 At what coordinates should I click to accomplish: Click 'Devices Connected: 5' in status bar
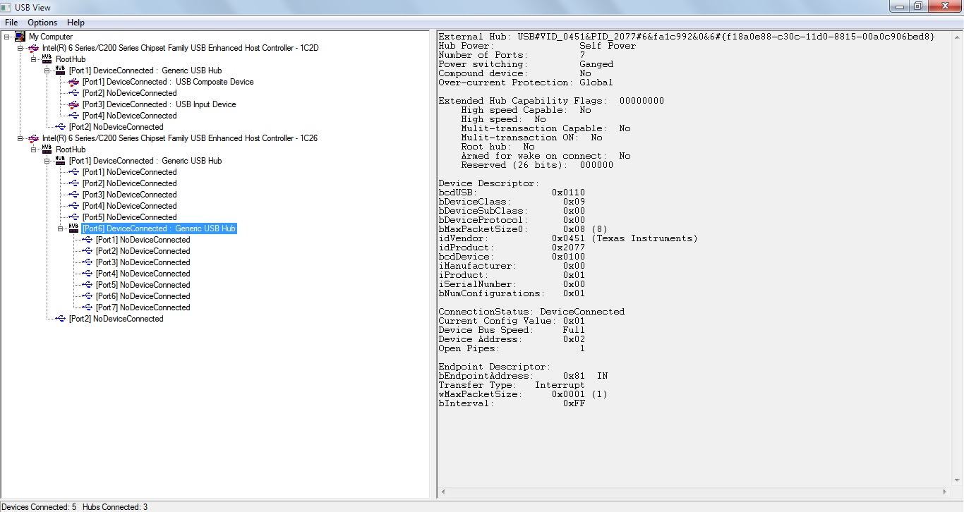pos(38,507)
